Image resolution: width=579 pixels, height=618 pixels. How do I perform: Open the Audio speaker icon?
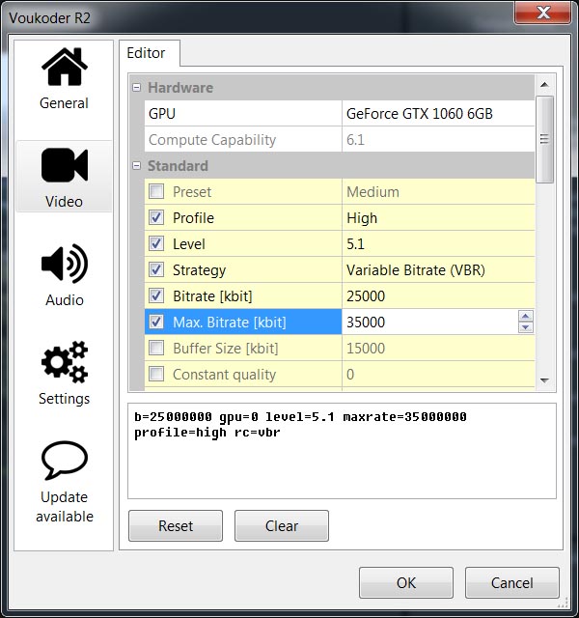(65, 264)
